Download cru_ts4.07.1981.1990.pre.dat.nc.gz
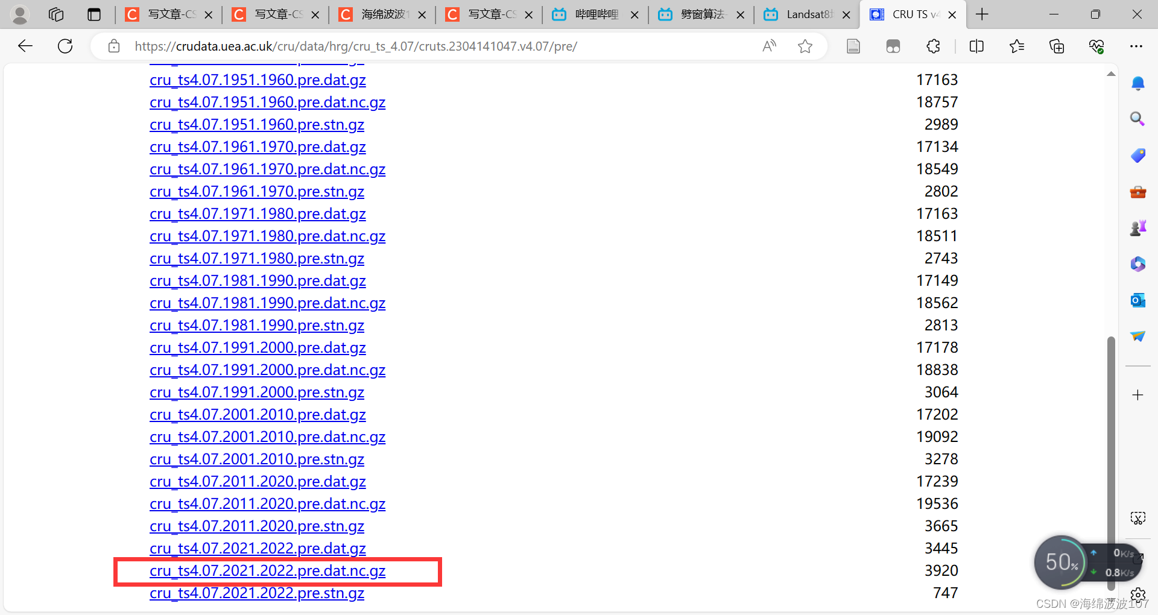The height and width of the screenshot is (615, 1158). (x=267, y=303)
